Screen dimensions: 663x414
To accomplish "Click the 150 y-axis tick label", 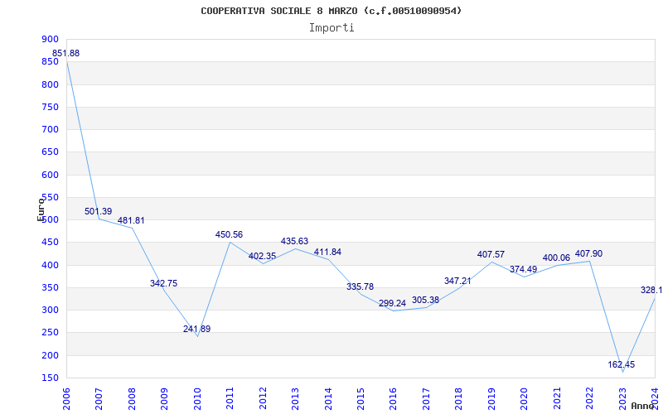I will click(x=50, y=378).
